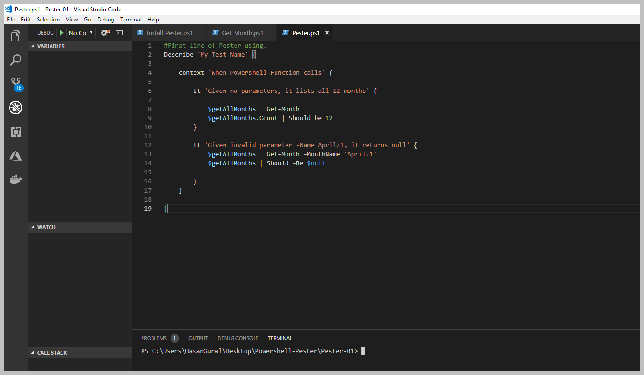Select the Pester.ps1 tab
This screenshot has width=644, height=375.
306,33
